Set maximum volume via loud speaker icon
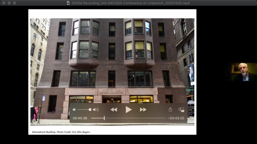Viewport: 257px width, 144px height. [x=96, y=109]
